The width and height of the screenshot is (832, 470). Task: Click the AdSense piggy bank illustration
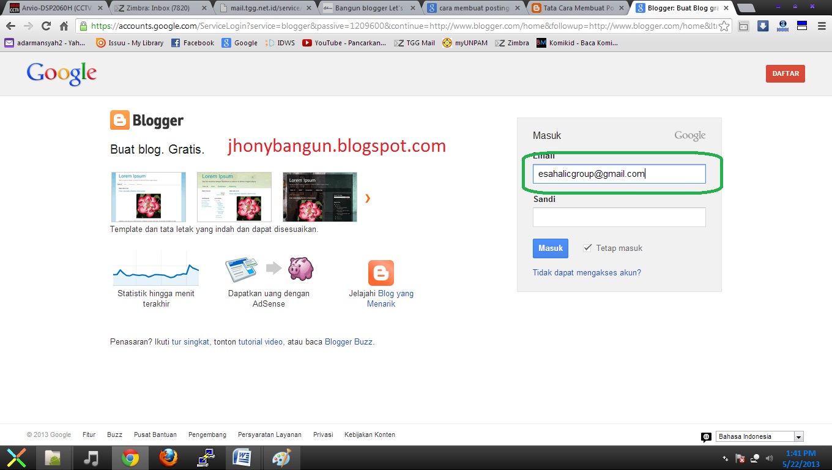[x=300, y=268]
